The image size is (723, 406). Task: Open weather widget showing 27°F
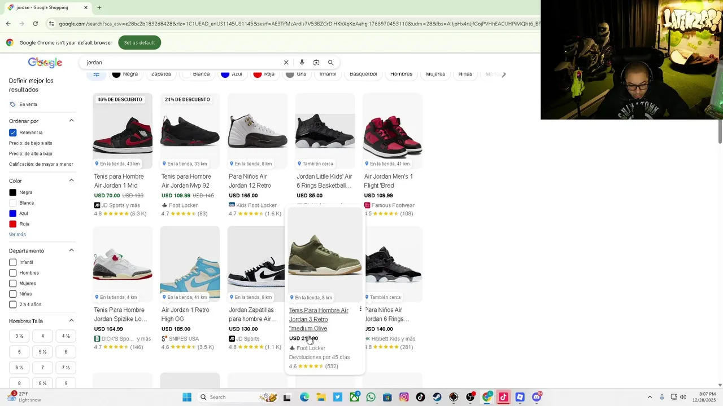[23, 397]
